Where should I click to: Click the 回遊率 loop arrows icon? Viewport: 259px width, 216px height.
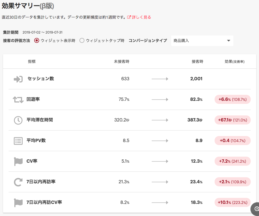pyautogui.click(x=18, y=100)
